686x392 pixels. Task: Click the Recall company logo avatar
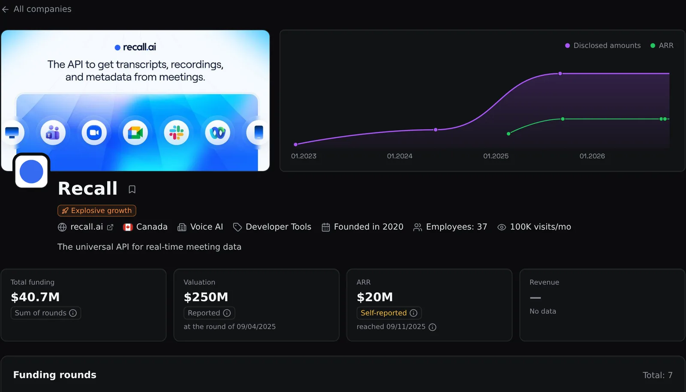coord(31,172)
